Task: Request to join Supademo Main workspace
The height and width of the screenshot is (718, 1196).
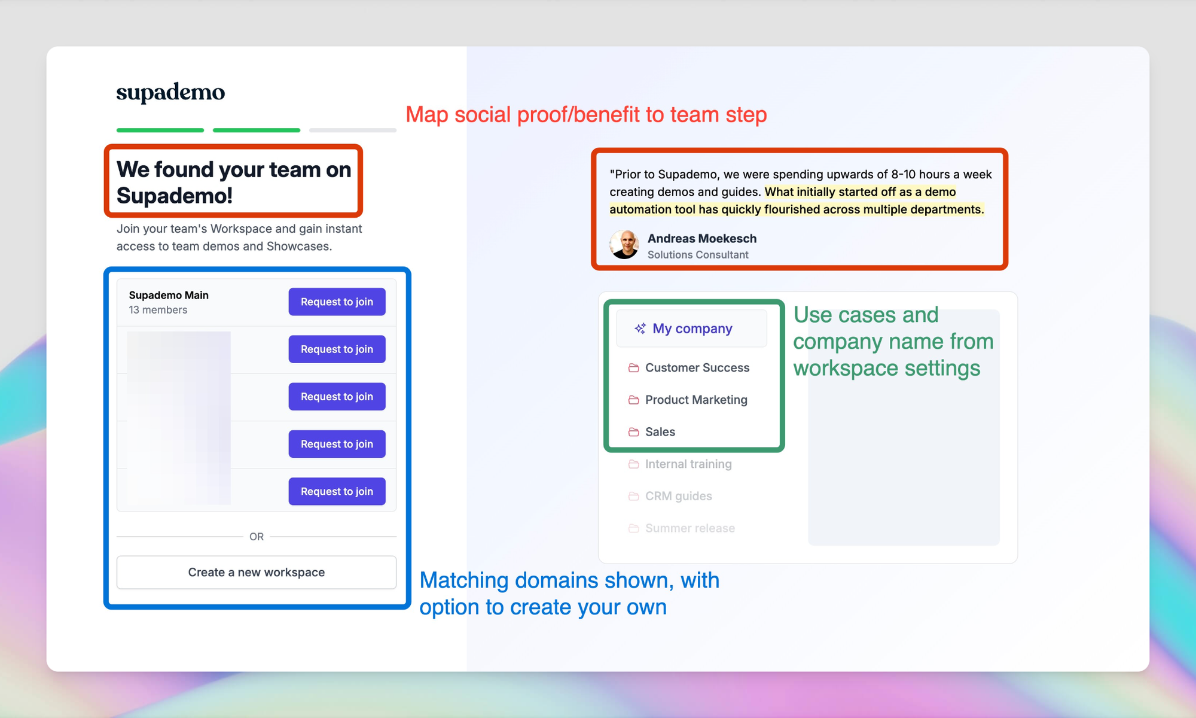Action: pyautogui.click(x=337, y=302)
